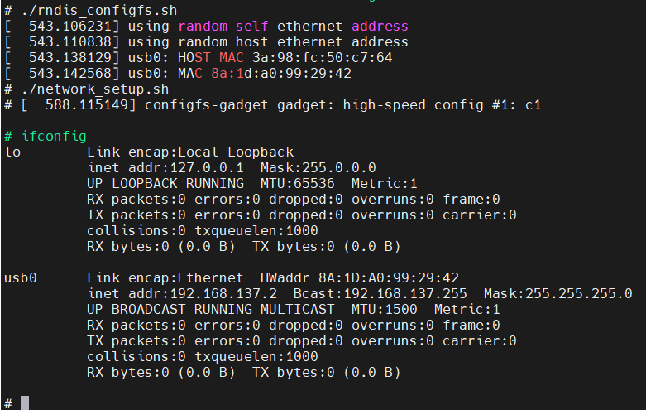
Task: Click the usb0 interface name in ifconfig output
Action: 21,278
